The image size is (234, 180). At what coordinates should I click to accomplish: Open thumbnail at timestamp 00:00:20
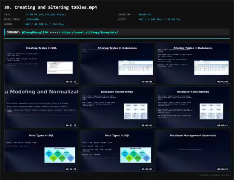click(x=41, y=64)
